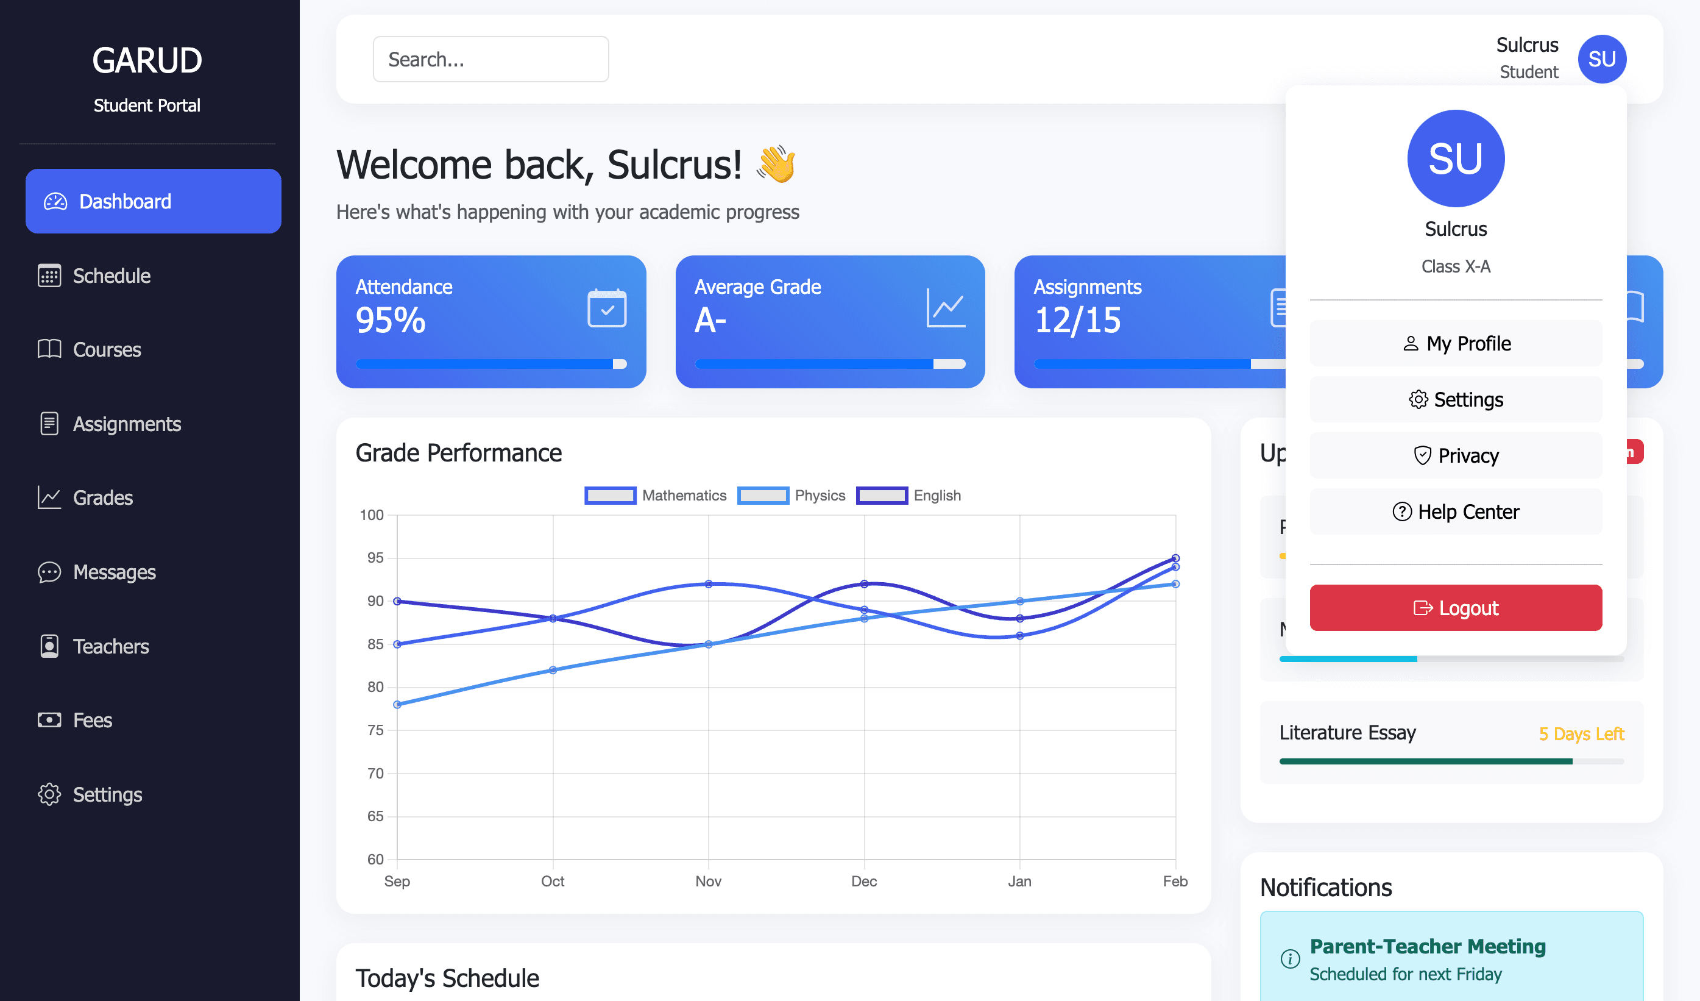This screenshot has width=1700, height=1001.
Task: Click the Assignments 12/15 card
Action: pyautogui.click(x=1150, y=322)
